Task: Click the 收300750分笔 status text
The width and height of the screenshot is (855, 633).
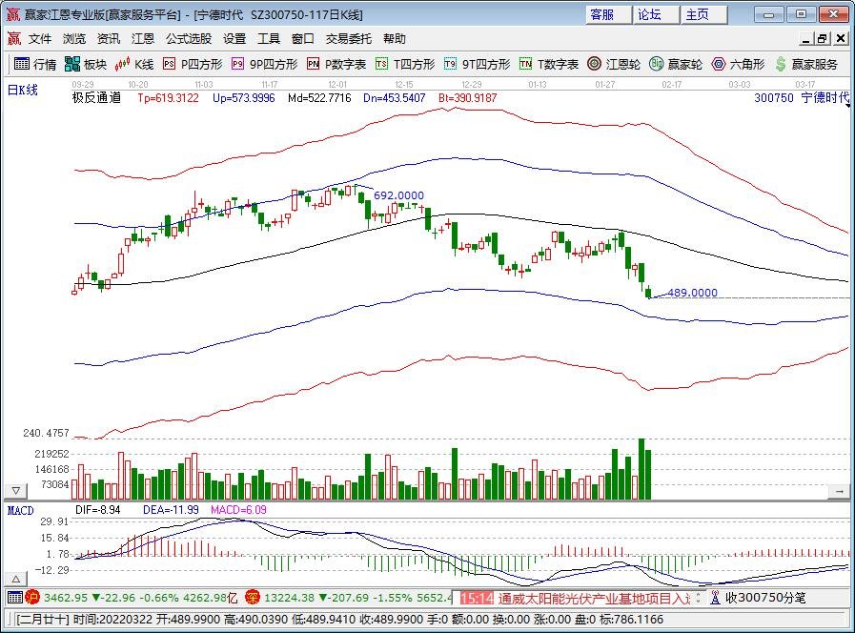Action: (x=765, y=598)
